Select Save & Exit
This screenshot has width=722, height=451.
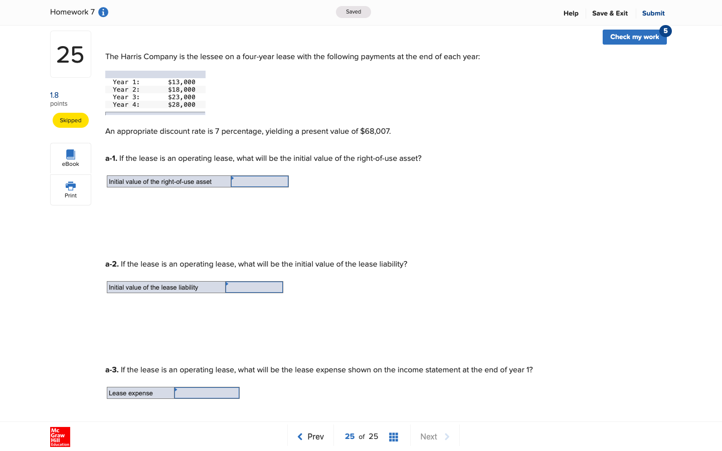pos(610,13)
